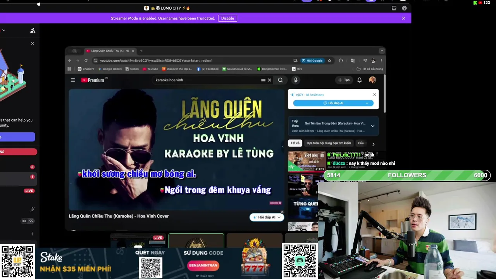Click the red LIVE badge in Discord sidebar
This screenshot has height=279, width=496.
coord(29,191)
